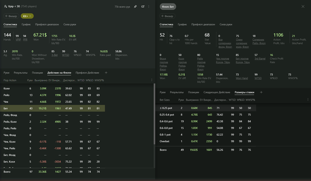Switch to Результаты tab in right panel
Image resolution: width=311 pixels, height=181 pixels.
coord(176,92)
